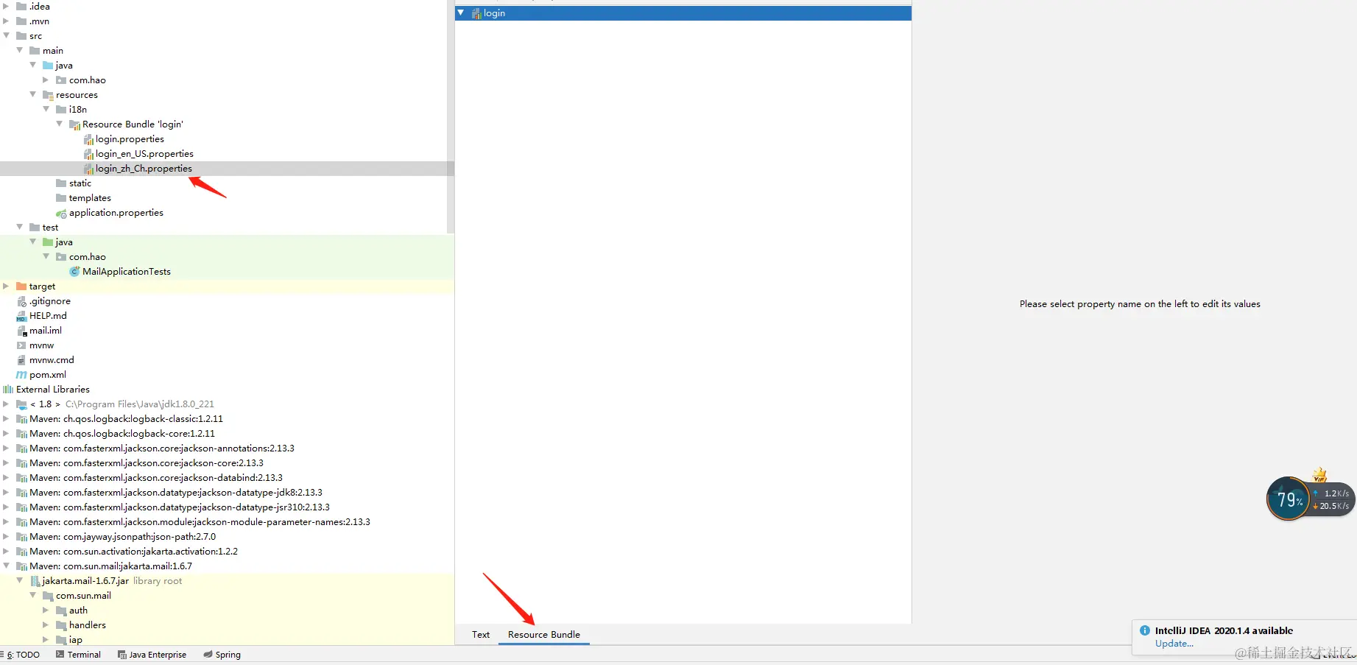Select Maven jakarta.activation:1.2.2 library

(133, 552)
